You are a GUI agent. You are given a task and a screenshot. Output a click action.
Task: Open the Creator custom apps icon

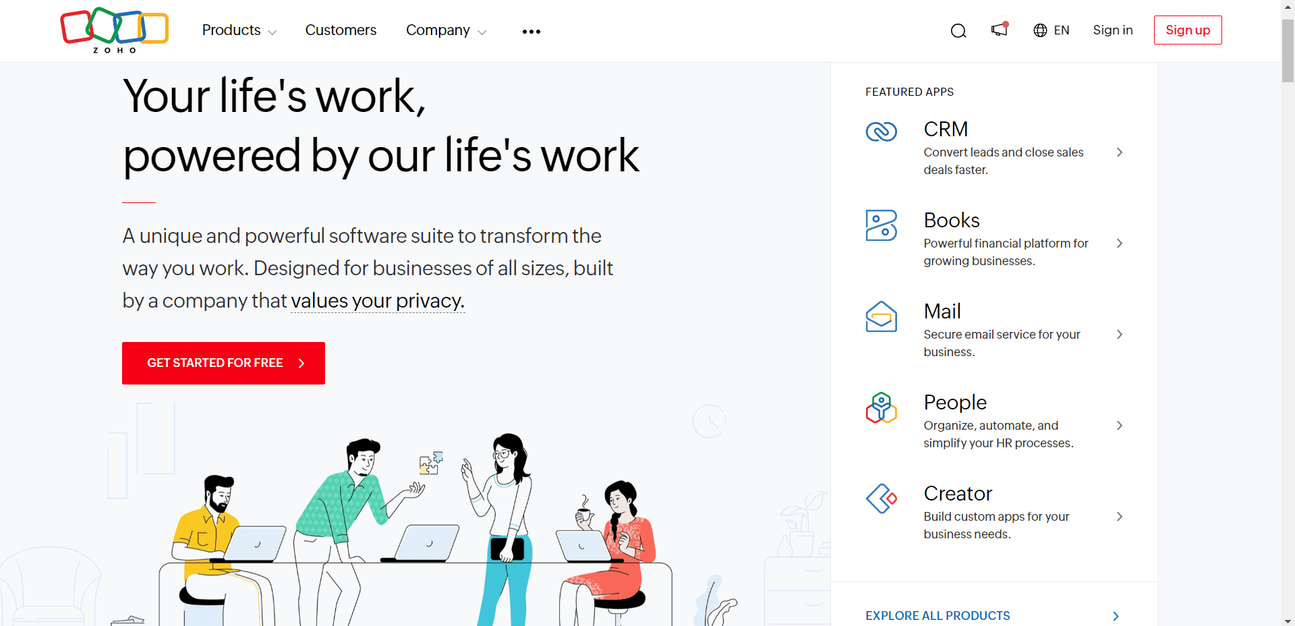(x=881, y=499)
